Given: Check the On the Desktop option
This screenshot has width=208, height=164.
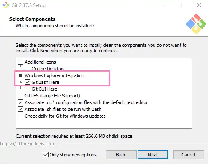Looking at the screenshot, I should click(27, 68).
